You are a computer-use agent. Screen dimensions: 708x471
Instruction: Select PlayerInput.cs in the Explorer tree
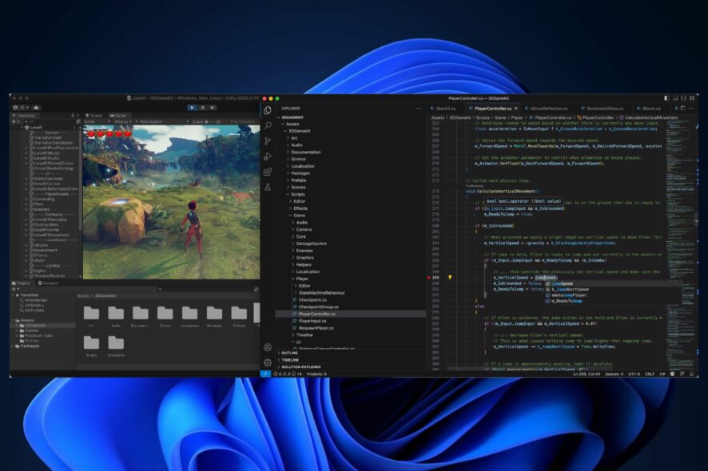(312, 321)
